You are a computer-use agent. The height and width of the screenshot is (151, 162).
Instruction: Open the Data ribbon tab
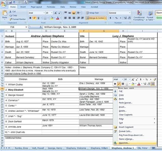[x=63, y=7]
